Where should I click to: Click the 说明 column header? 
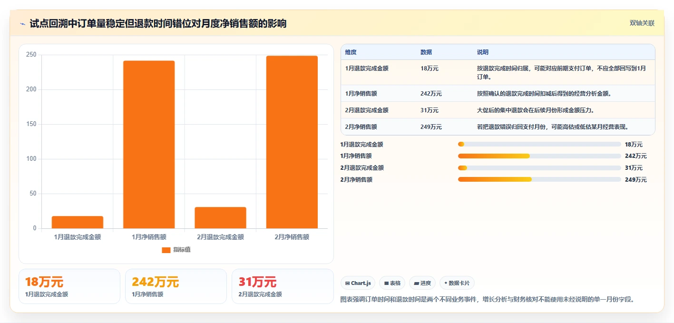(483, 52)
